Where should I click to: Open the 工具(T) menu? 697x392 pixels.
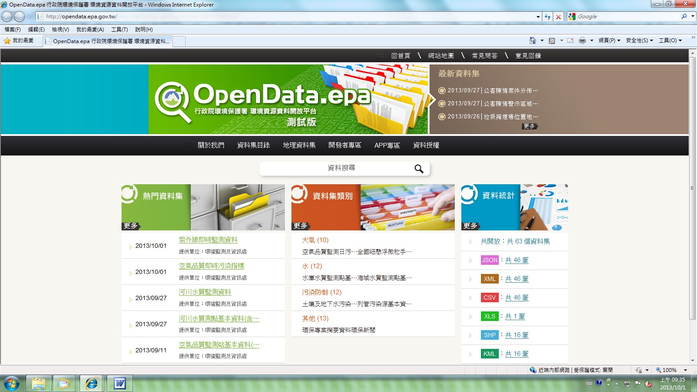pyautogui.click(x=119, y=30)
